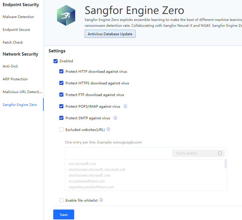Screen dimensions: 242x220
Task: Click the excluded URL list scrollbar
Action: pos(226,164)
